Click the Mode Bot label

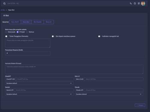click(5, 22)
